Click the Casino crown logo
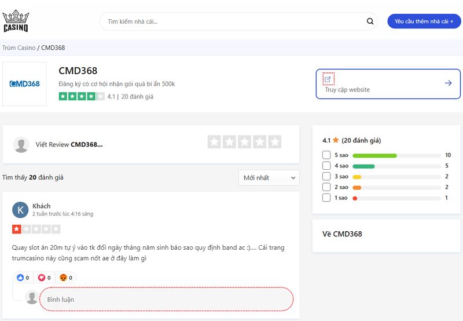This screenshot has height=321, width=463. click(x=16, y=21)
